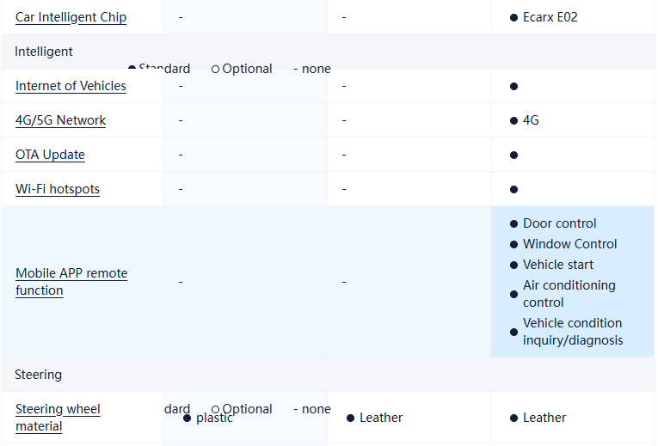The height and width of the screenshot is (446, 658).
Task: Select the Steering section header
Action: [39, 375]
